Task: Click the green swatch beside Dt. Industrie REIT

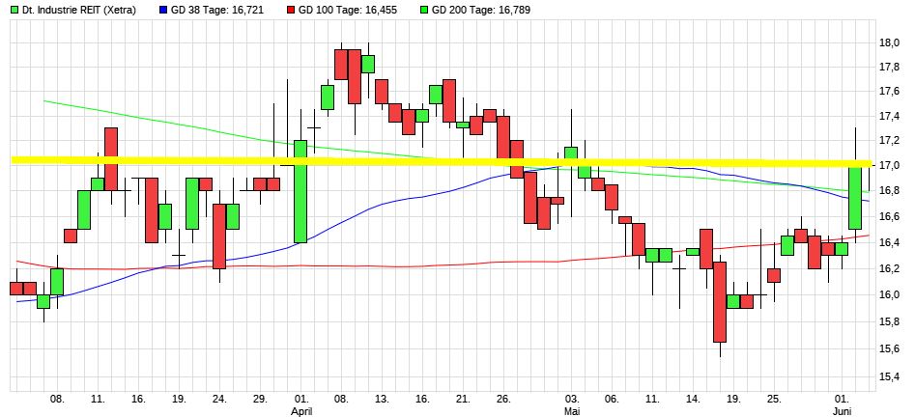Action: coord(14,10)
